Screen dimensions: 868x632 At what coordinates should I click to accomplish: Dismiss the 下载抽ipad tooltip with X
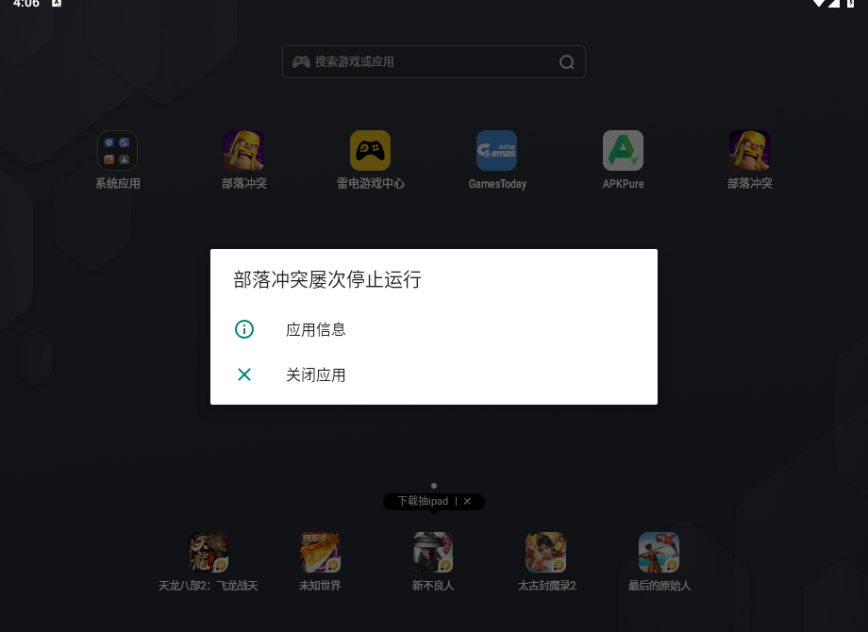467,502
